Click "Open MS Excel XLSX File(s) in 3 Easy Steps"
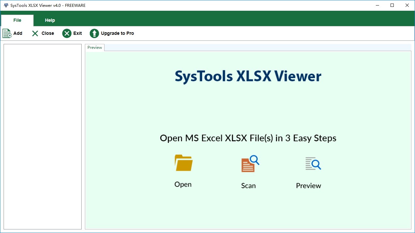This screenshot has height=233, width=415. pyautogui.click(x=248, y=138)
